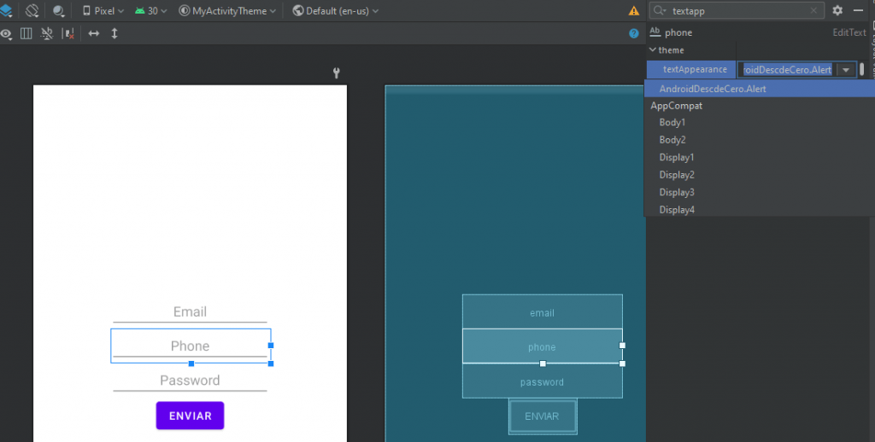Choose Display3 text appearance
This screenshot has width=875, height=442.
pos(760,192)
